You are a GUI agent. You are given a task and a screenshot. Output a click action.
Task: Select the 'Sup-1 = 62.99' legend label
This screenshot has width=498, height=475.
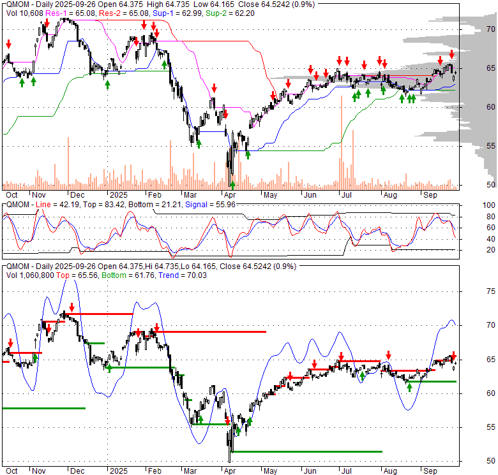pos(177,13)
